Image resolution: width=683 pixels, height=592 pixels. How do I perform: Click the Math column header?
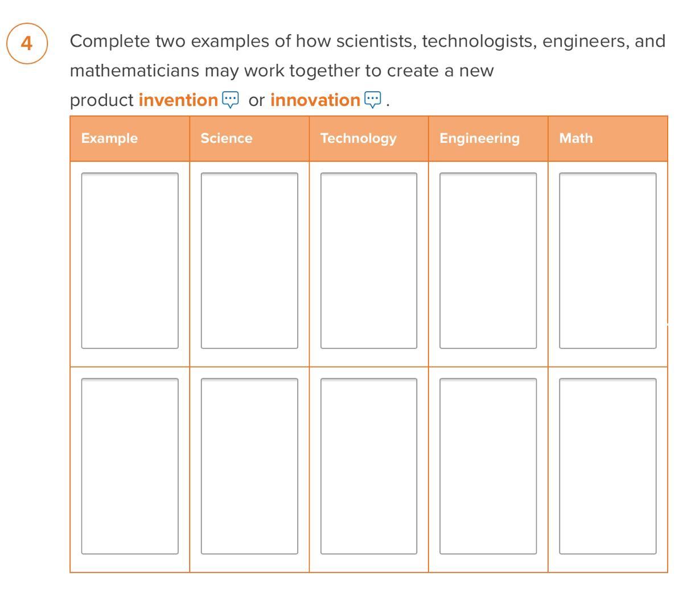(576, 138)
